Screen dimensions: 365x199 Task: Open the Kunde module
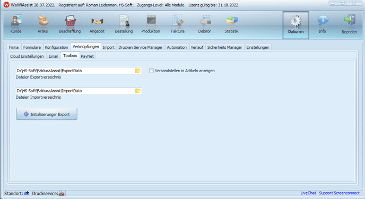[x=16, y=24]
